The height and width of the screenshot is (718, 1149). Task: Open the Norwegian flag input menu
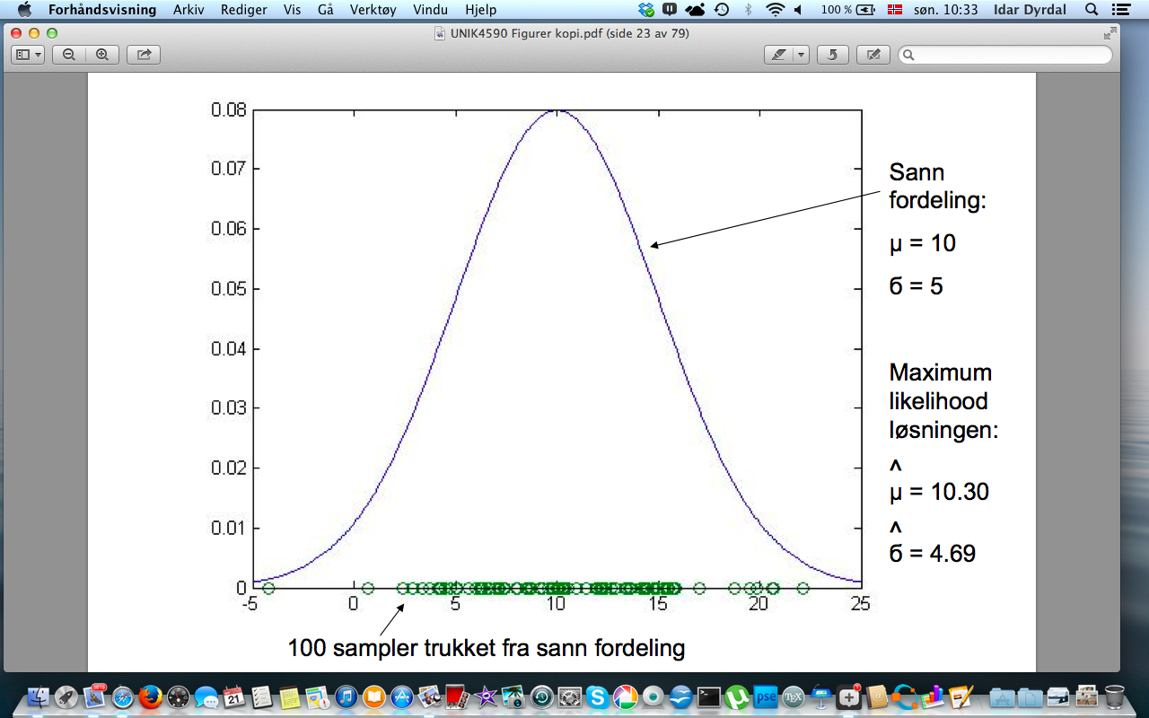coord(894,10)
